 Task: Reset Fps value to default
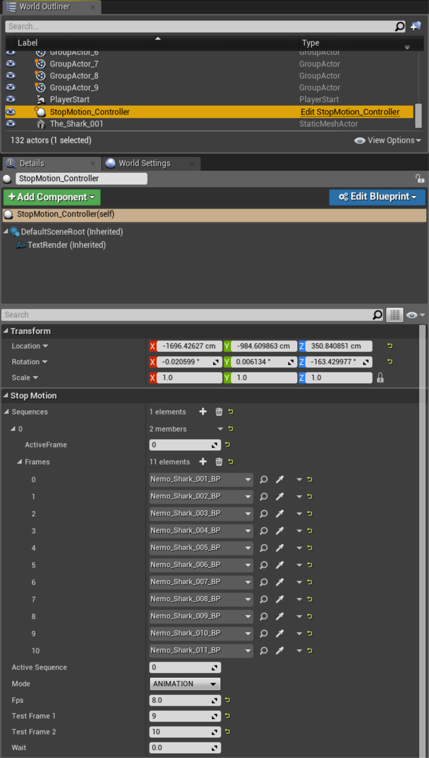(x=227, y=700)
